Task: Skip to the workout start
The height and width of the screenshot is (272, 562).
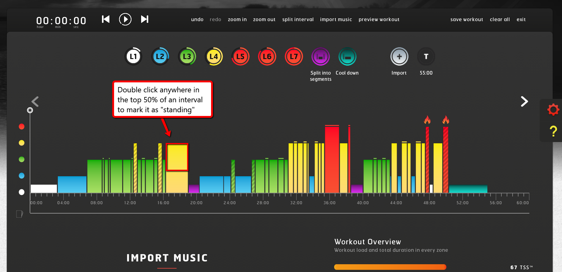Action: click(106, 19)
